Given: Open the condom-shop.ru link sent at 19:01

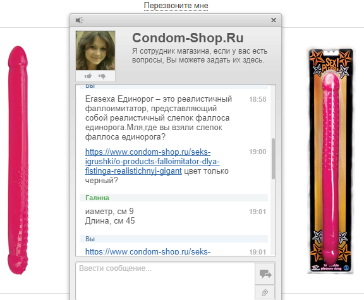Looking at the screenshot, I should point(148,251).
